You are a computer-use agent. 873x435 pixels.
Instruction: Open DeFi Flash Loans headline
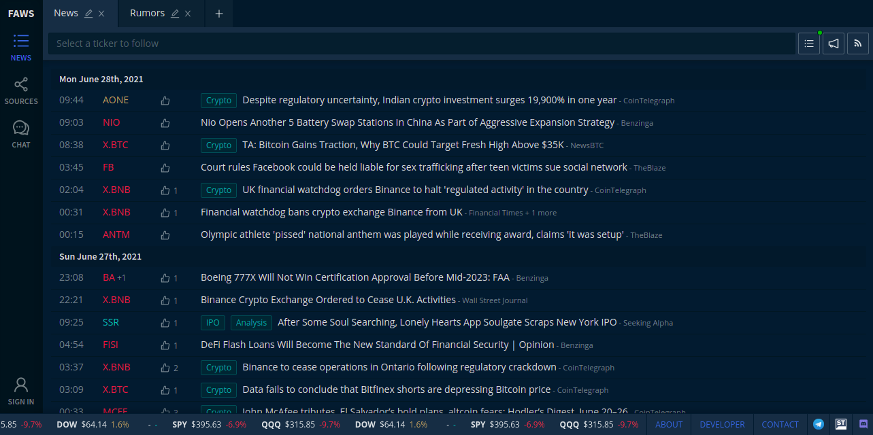tap(378, 345)
